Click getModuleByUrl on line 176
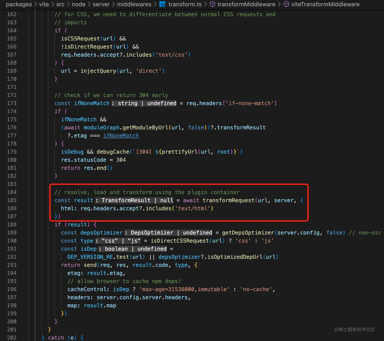 pyautogui.click(x=146, y=128)
